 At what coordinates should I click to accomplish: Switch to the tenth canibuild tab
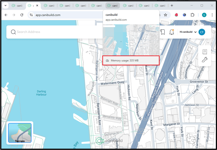pyautogui.click(x=160, y=6)
